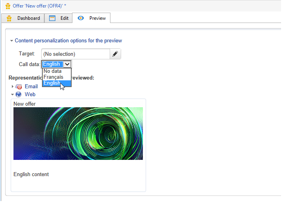Click the Offer 'New offer (OFR4)' title
The height and width of the screenshot is (205, 287).
(x=39, y=6)
